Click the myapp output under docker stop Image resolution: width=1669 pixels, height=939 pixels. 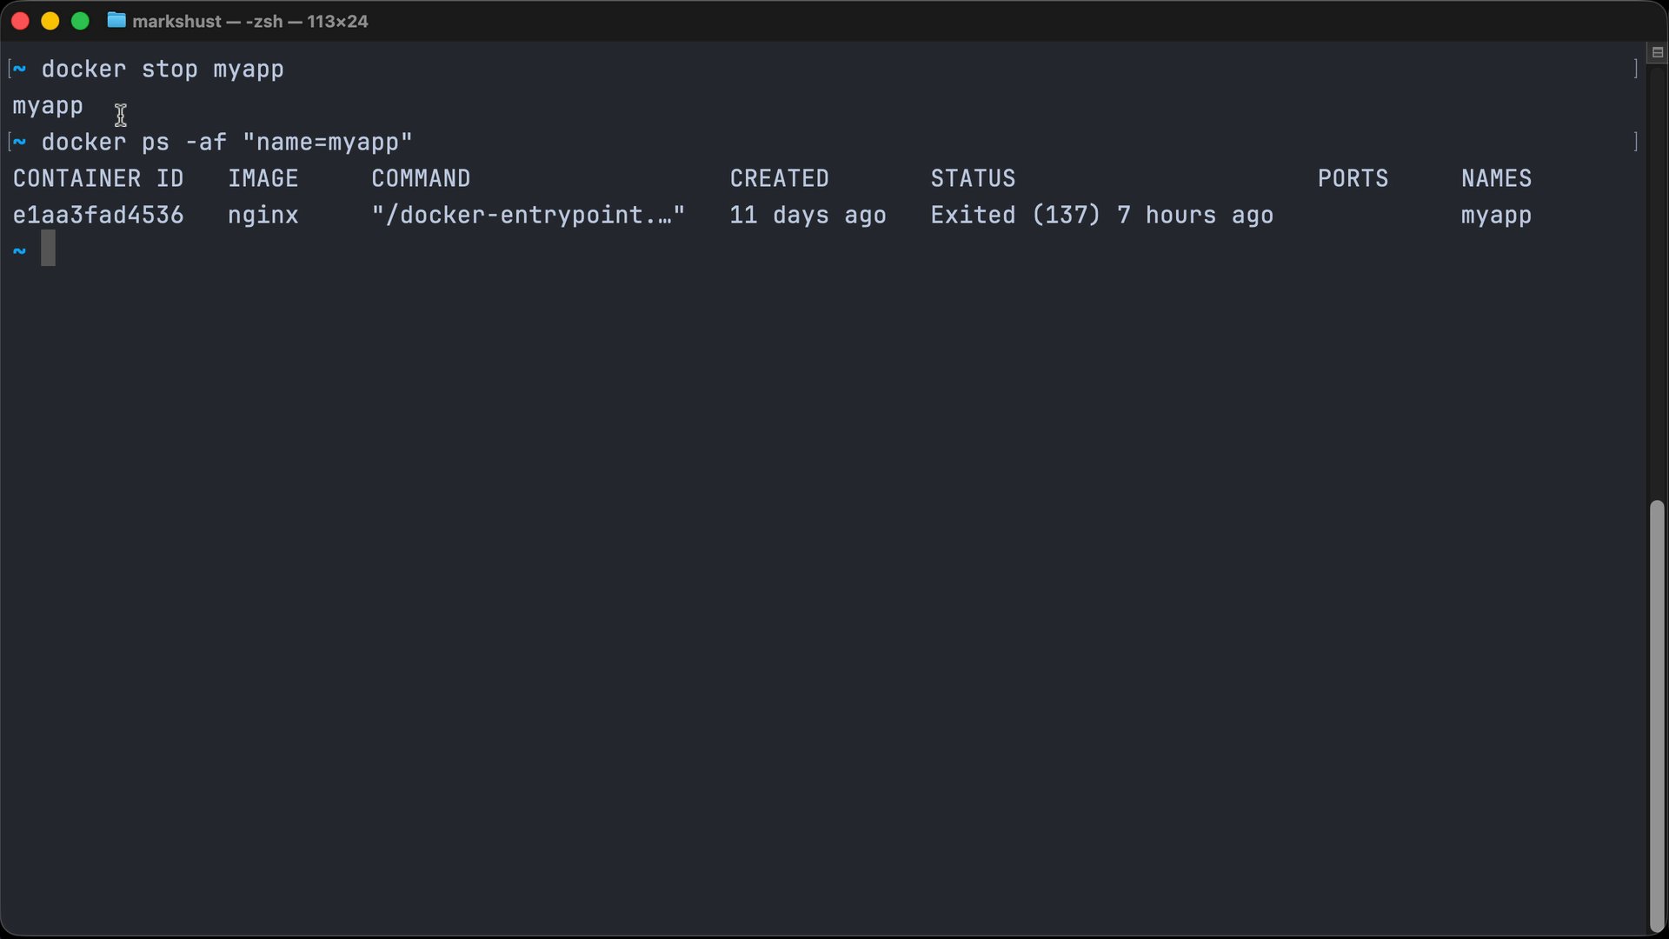tap(47, 105)
